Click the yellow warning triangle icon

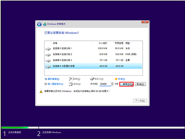coord(41,91)
